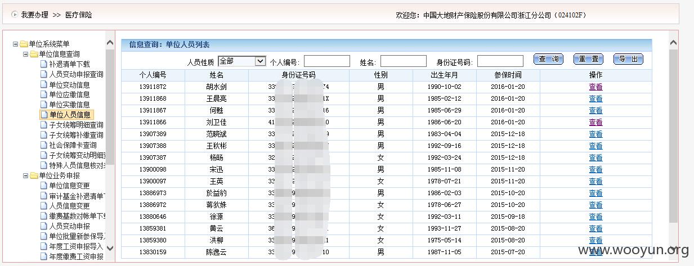694x266 pixels.
Task: Click birth date 1990-10-02 cell
Action: pyautogui.click(x=445, y=87)
